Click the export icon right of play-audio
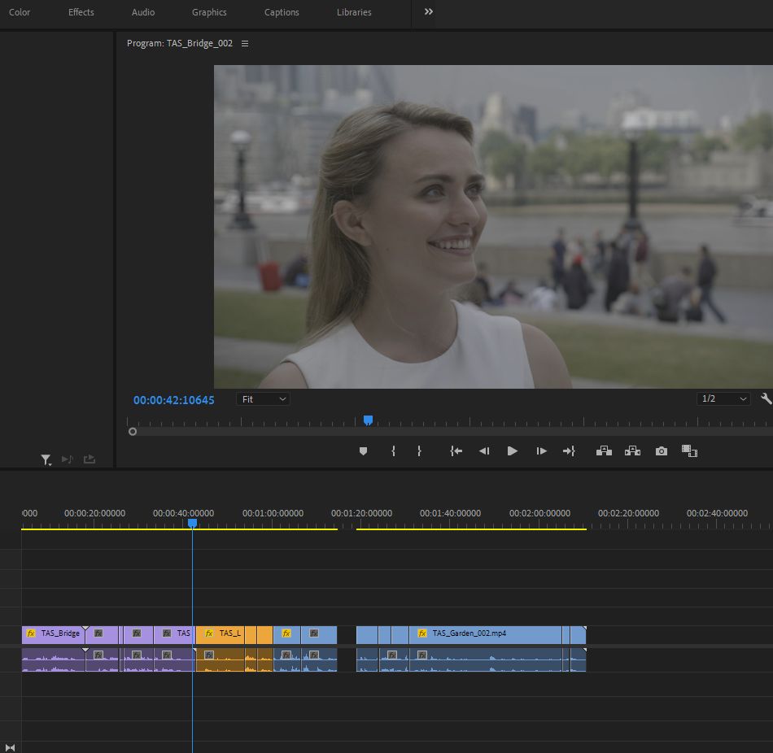Screen dimensions: 773x753 [90, 459]
